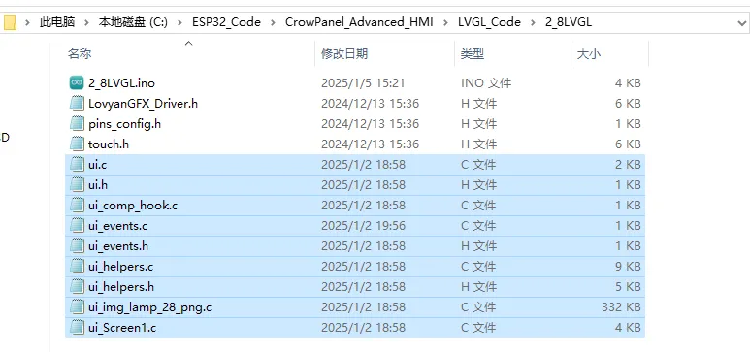Viewport: 750px width, 352px height.
Task: Click the folder icon in address bar
Action: point(10,22)
